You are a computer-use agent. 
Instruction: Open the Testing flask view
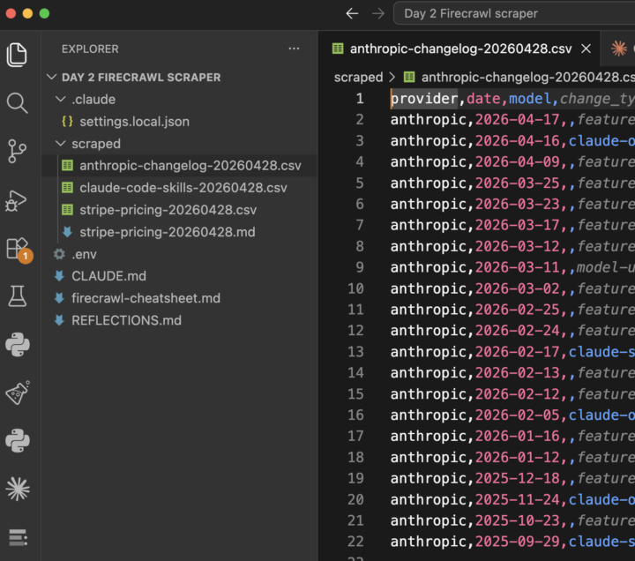(17, 296)
